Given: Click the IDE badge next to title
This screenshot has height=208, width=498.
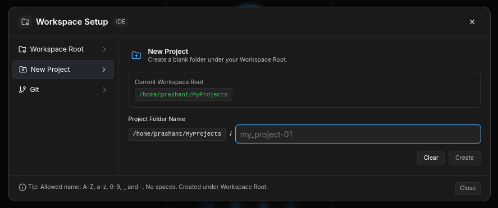Looking at the screenshot, I should tap(121, 22).
